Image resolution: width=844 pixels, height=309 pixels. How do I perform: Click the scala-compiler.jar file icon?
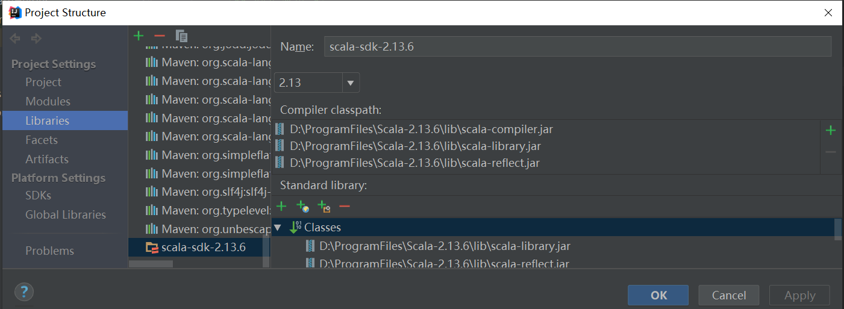pos(280,129)
